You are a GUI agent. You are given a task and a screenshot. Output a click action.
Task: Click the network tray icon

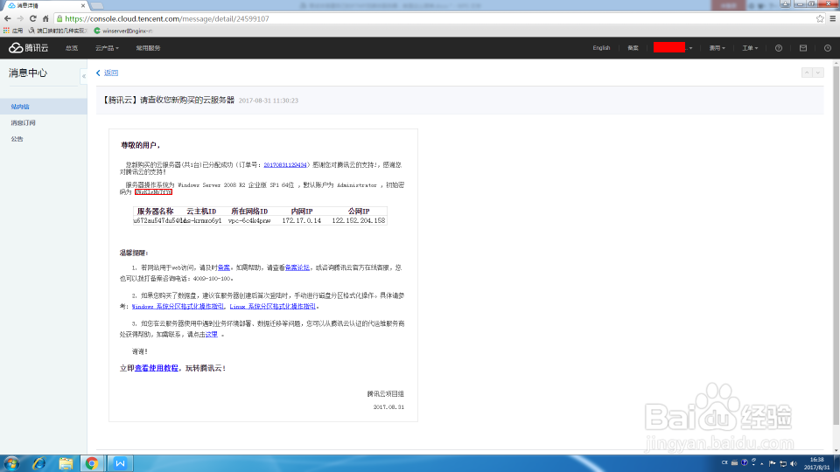(783, 463)
